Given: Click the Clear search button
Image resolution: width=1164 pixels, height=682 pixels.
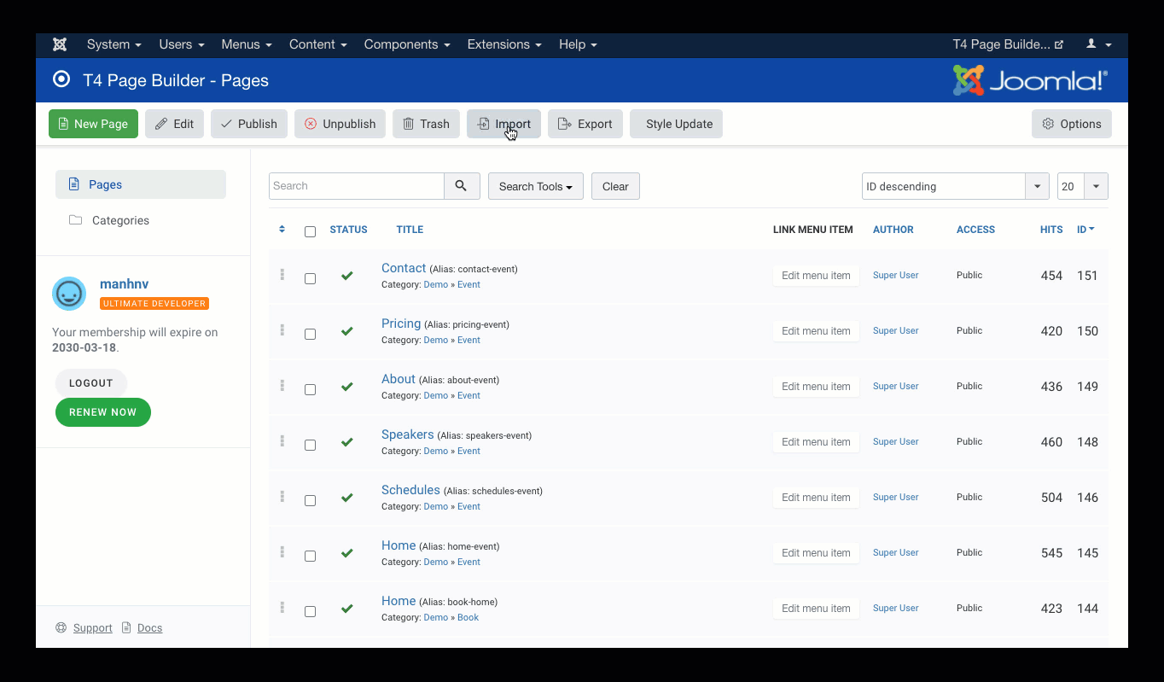Looking at the screenshot, I should [x=615, y=186].
